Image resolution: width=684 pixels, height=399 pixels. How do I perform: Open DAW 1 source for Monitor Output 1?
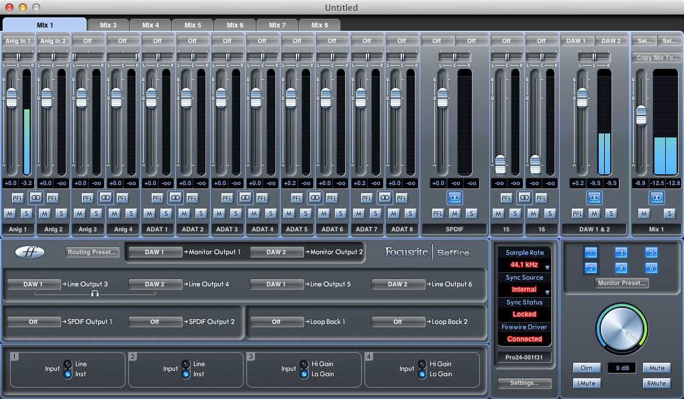pyautogui.click(x=155, y=251)
